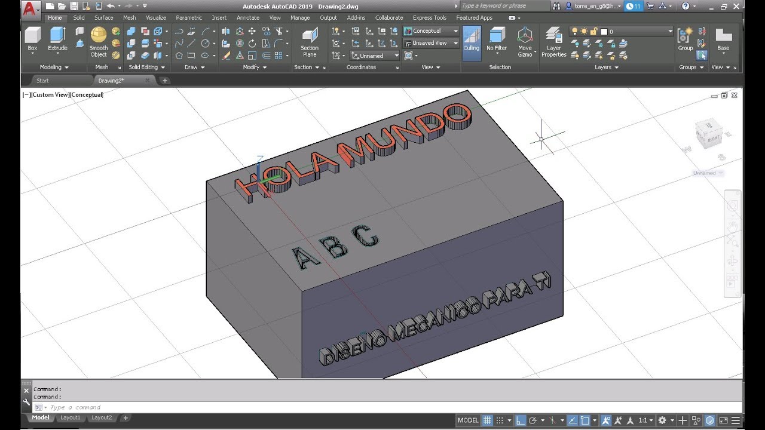Image resolution: width=765 pixels, height=430 pixels.
Task: Toggle polar tracking in the status bar
Action: tap(533, 420)
